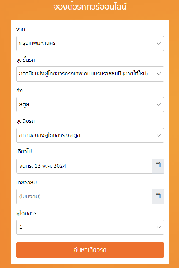Click the จุดขึ้นรถ field label
This screenshot has height=268, width=179.
pos(26,60)
